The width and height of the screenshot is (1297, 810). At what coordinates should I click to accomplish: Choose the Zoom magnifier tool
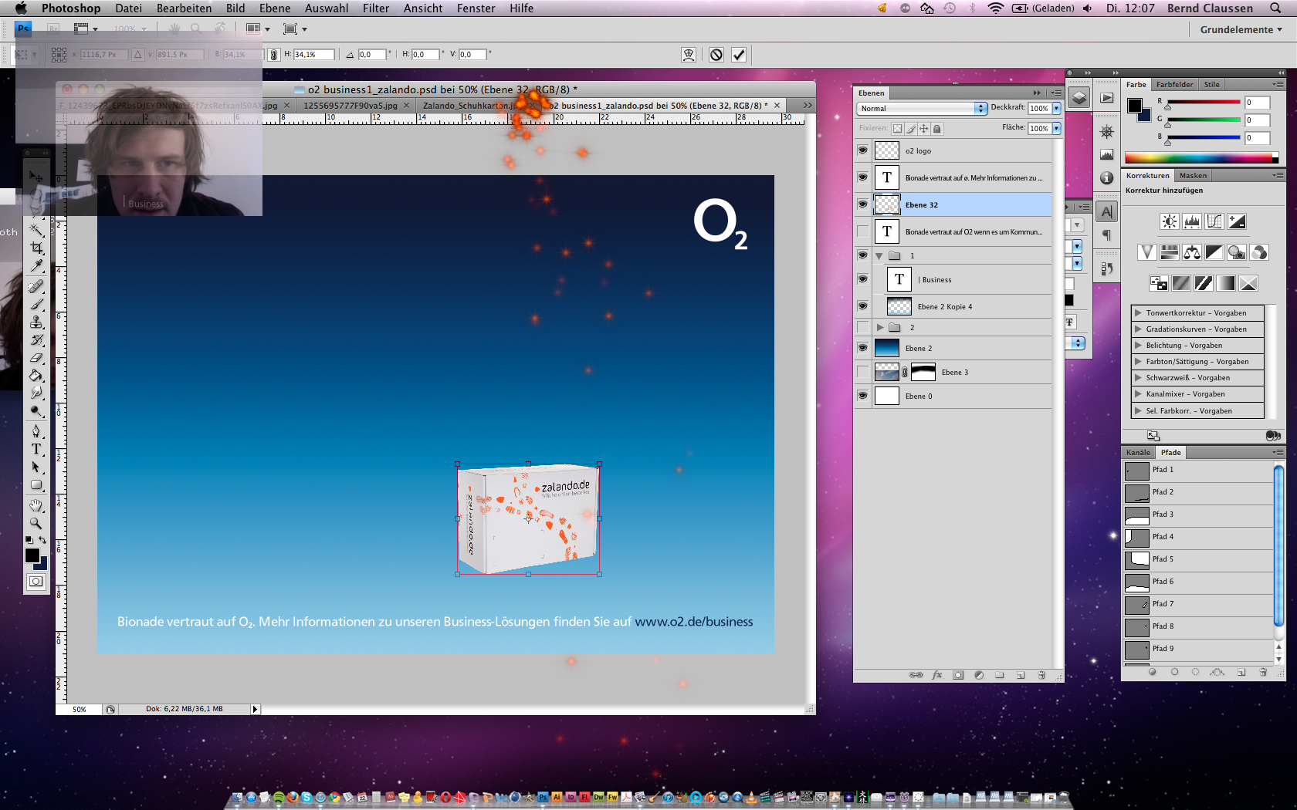coord(36,523)
